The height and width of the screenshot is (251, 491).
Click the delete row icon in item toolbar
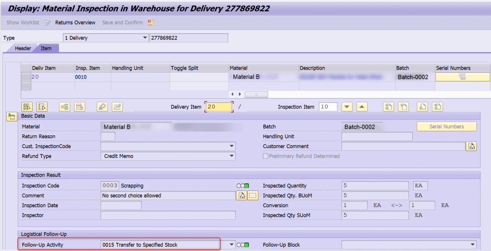(80, 107)
